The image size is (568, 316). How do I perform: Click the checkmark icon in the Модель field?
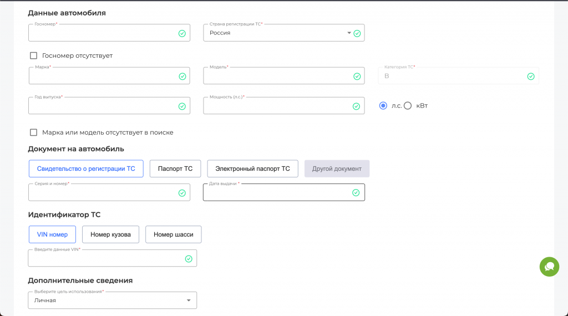coord(357,76)
